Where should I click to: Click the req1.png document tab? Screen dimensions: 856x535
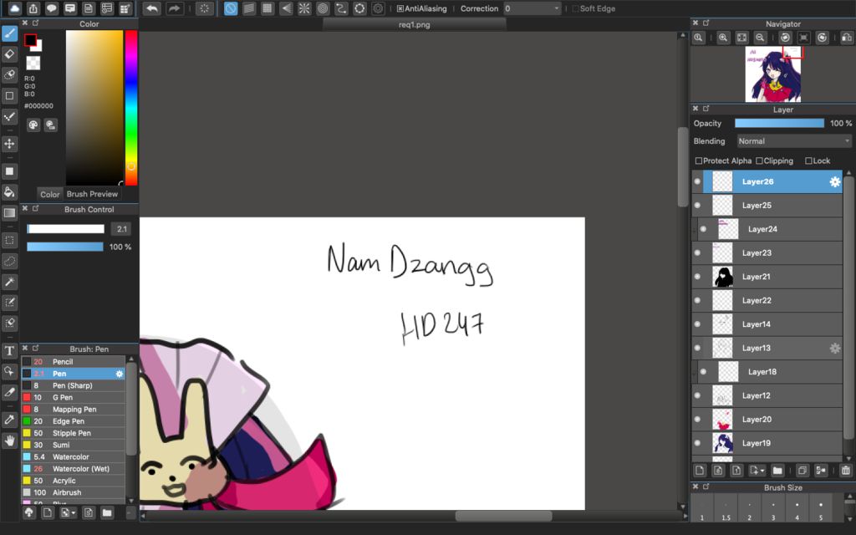414,24
